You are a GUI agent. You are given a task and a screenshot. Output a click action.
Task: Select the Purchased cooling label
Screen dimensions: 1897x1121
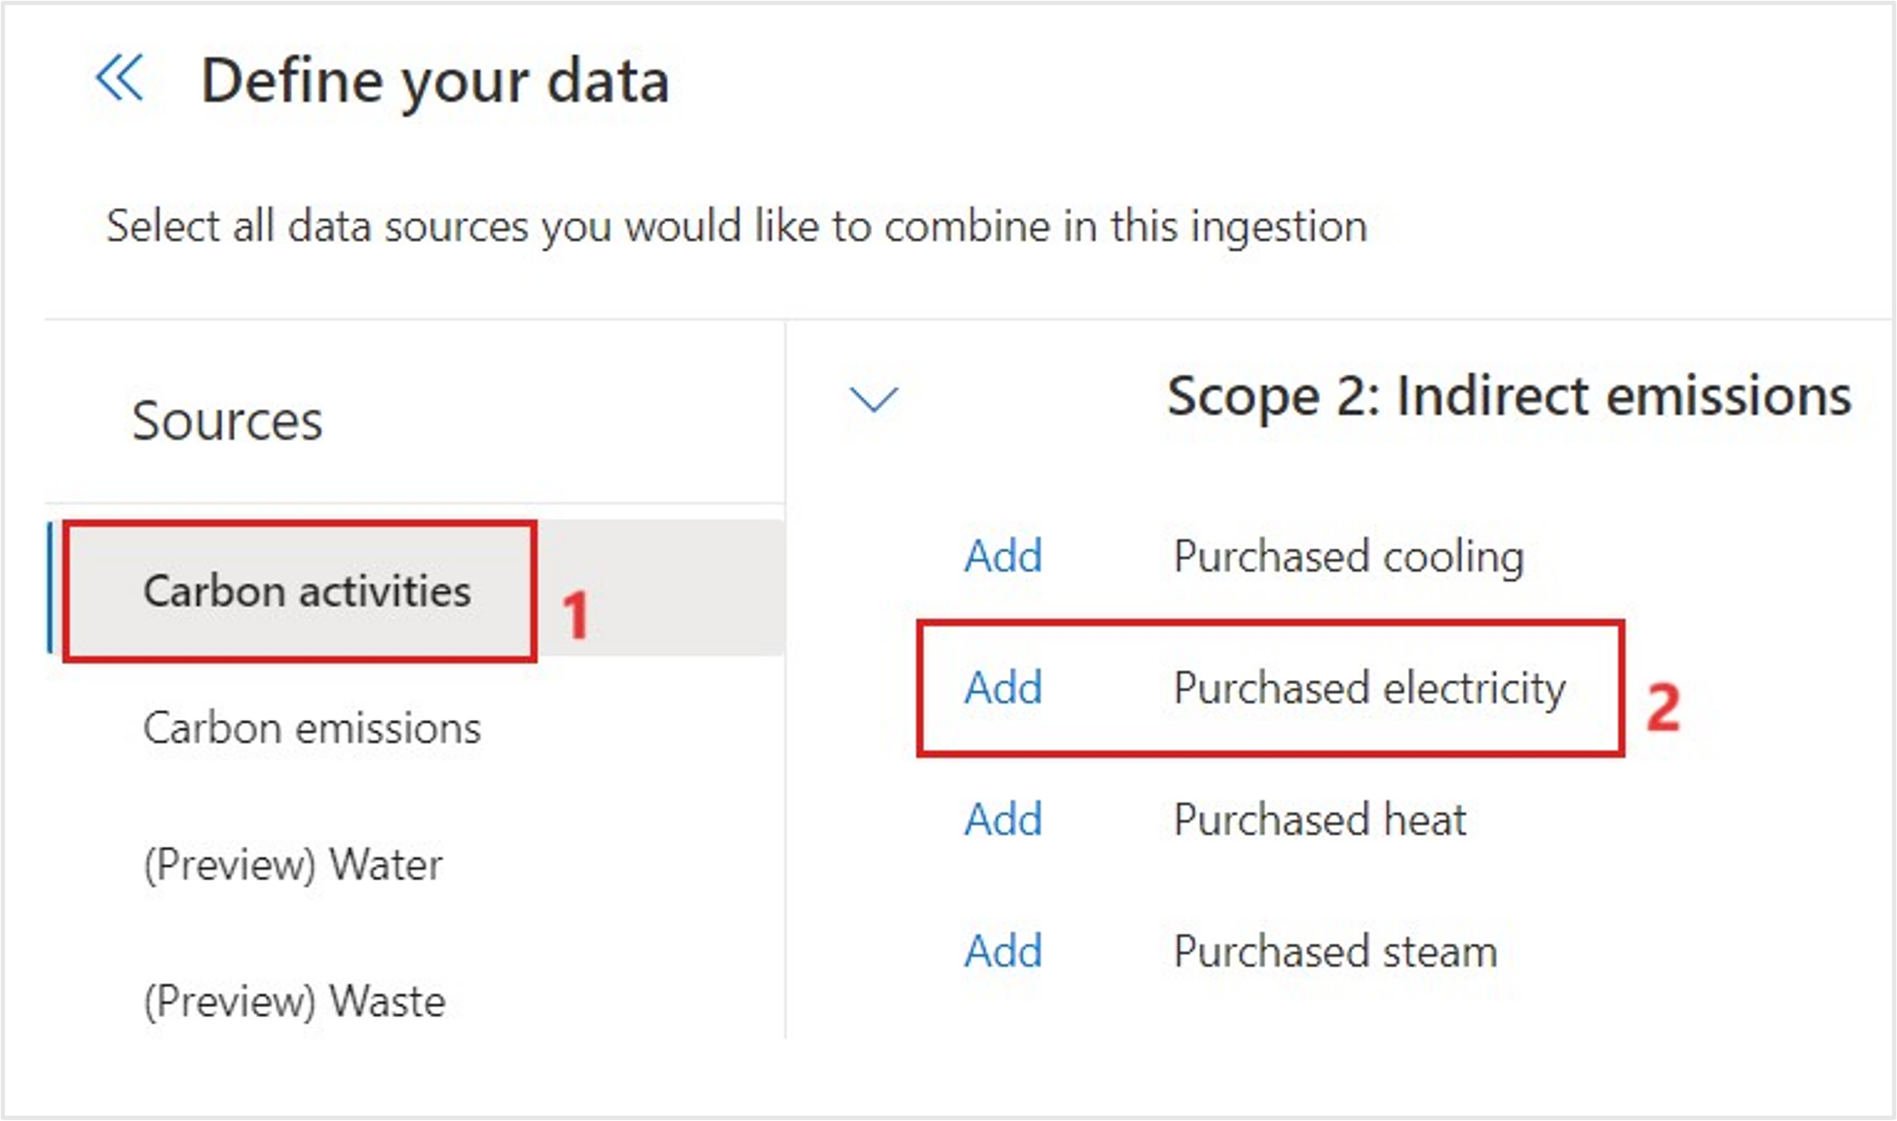[1348, 556]
